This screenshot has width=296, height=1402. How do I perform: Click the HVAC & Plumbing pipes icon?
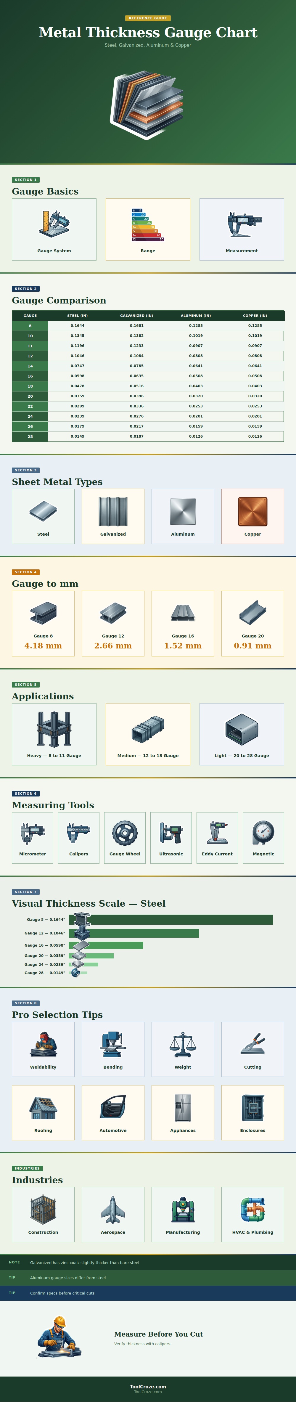tap(252, 1209)
